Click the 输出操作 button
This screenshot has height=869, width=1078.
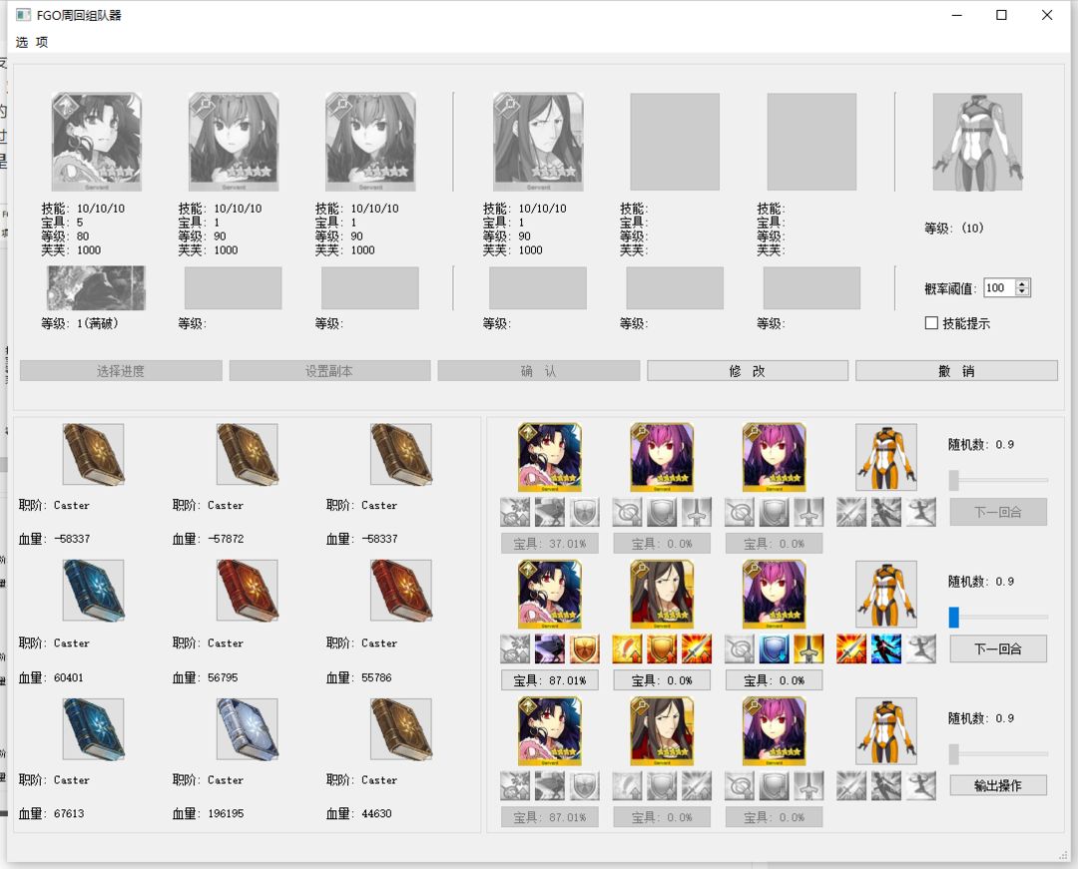coord(998,785)
